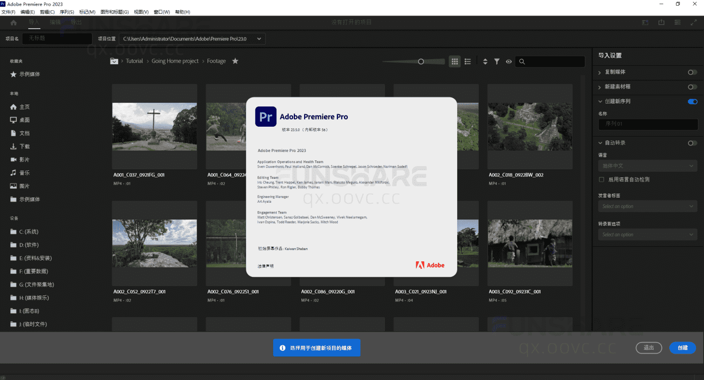The image size is (704, 380).
Task: Check the 启用语言自动检测 checkbox
Action: tap(602, 180)
